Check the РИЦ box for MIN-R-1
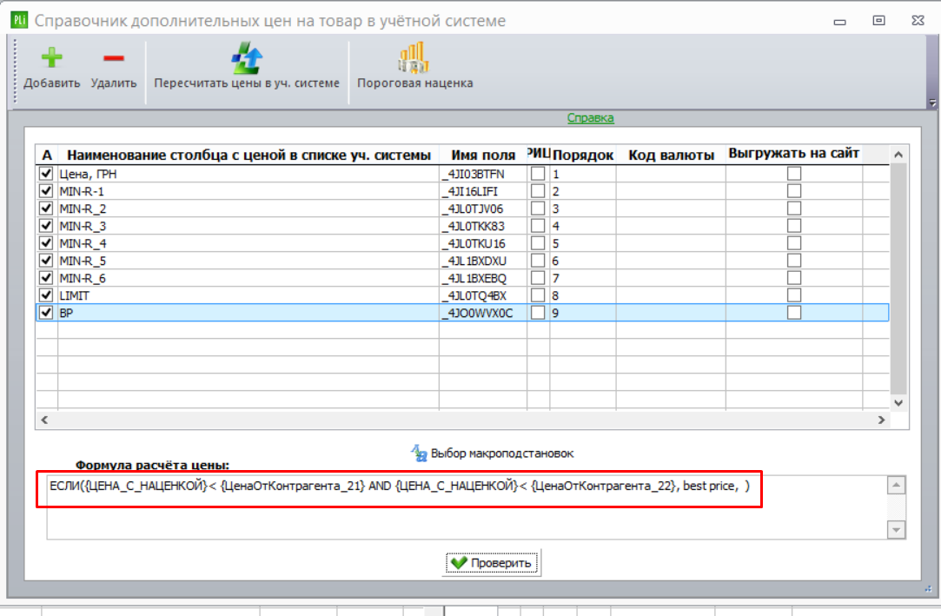The width and height of the screenshot is (941, 616). [538, 191]
